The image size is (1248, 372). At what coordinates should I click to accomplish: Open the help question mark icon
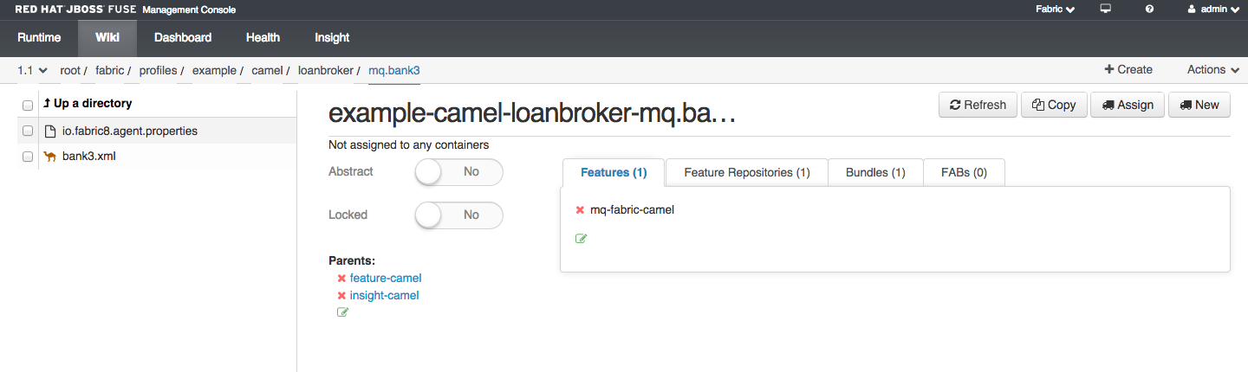[x=1149, y=9]
